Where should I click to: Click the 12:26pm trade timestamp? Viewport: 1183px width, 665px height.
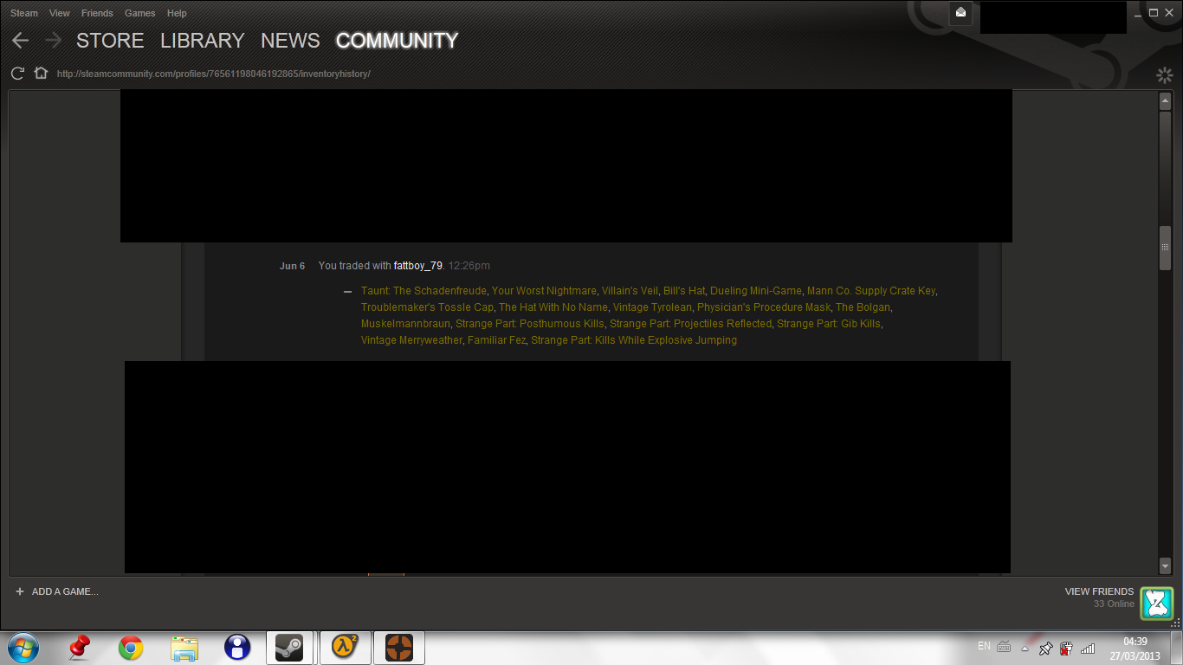[x=469, y=266]
